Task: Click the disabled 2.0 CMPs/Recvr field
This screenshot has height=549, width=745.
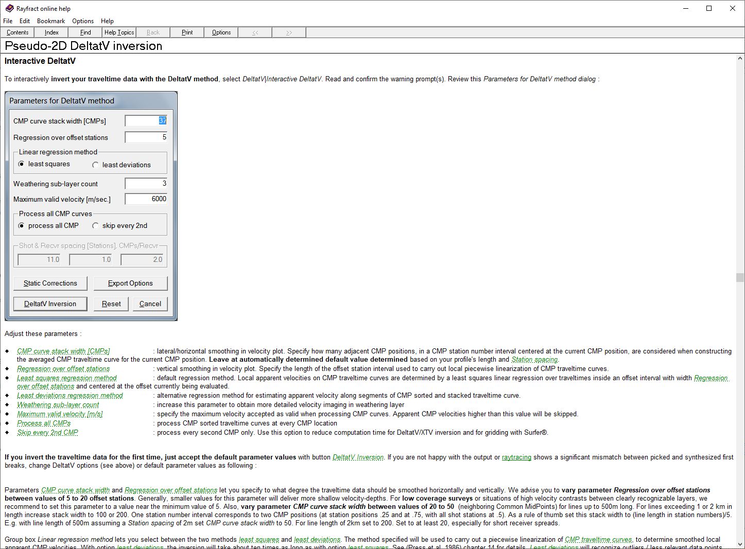Action: (x=142, y=260)
